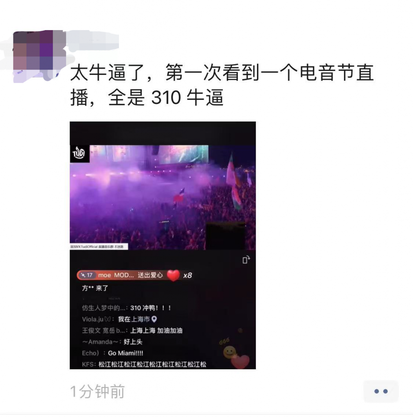Tap the blurred username beside avatar
Viewport: 413px width, 417px height.
click(x=92, y=40)
